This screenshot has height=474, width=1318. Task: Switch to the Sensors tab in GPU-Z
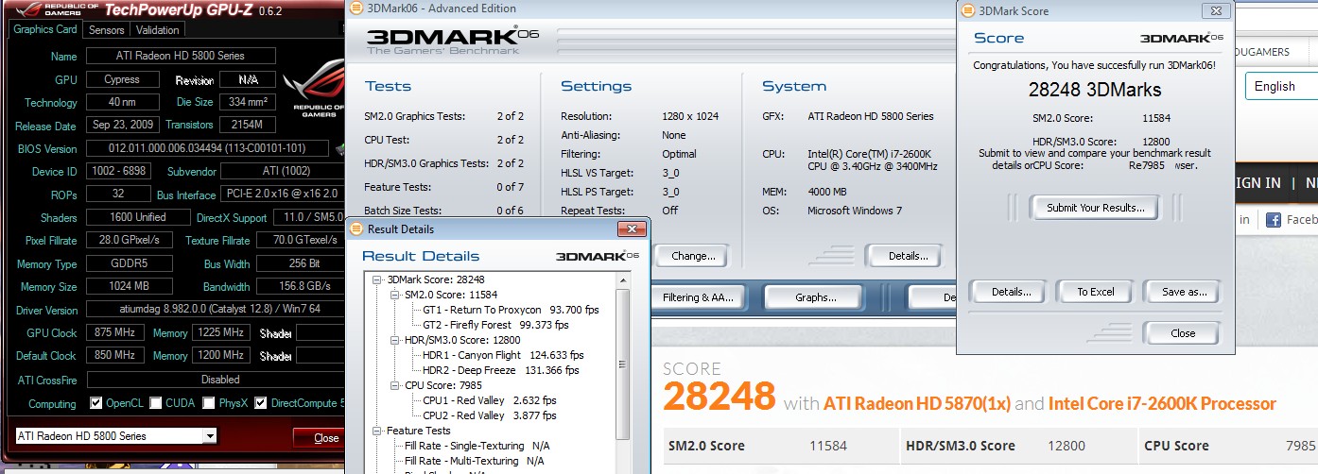click(x=106, y=30)
